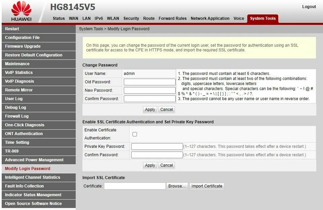Open ONT Authentication page
This screenshot has height=210, width=323.
click(x=39, y=134)
